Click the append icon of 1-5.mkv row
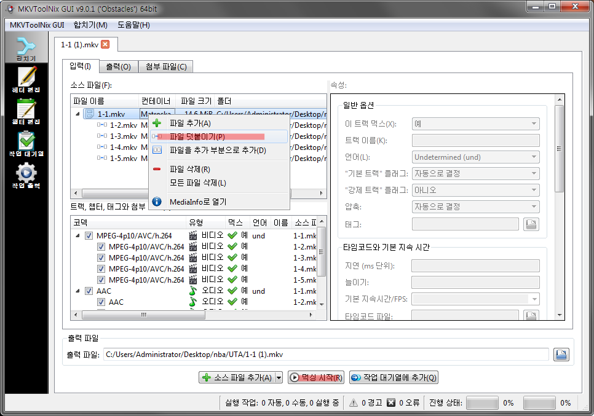 102,158
